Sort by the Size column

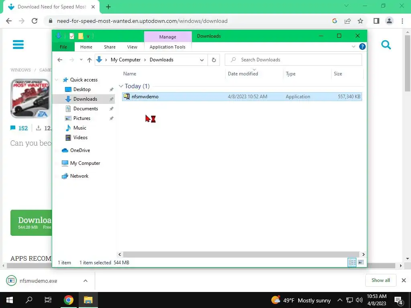point(338,74)
